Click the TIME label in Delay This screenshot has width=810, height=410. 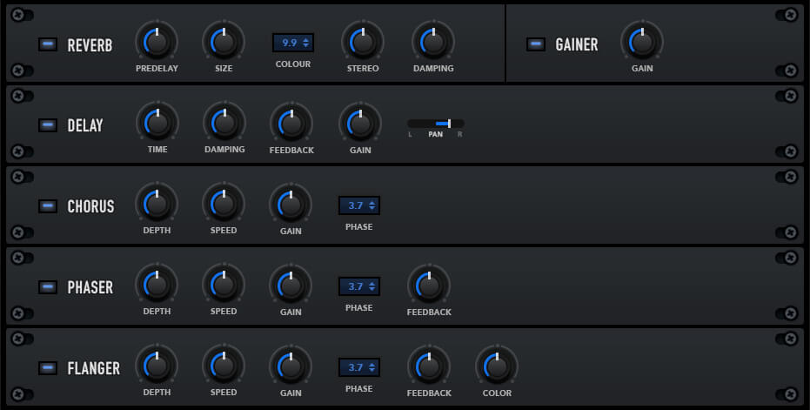pyautogui.click(x=157, y=150)
